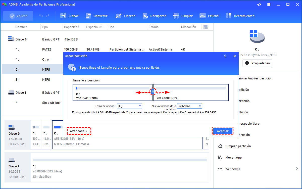Open the Clonar tool
The width and height of the screenshot is (302, 189).
tap(69, 16)
